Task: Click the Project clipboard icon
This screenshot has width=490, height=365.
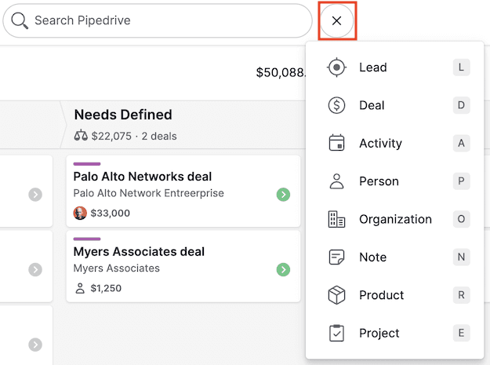Action: [x=336, y=334]
